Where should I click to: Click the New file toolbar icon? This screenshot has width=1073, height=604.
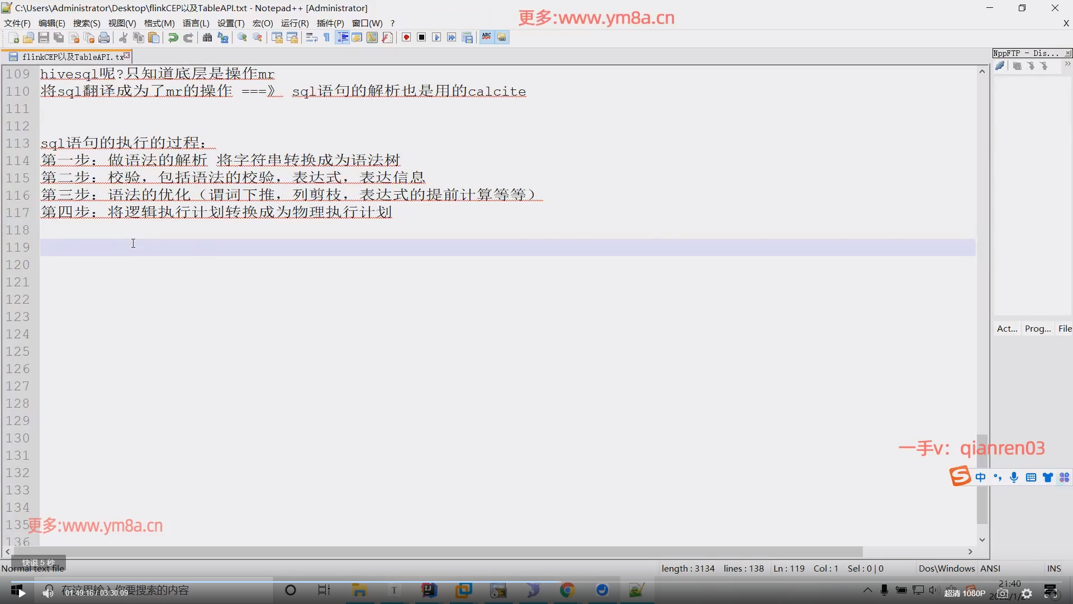(14, 37)
